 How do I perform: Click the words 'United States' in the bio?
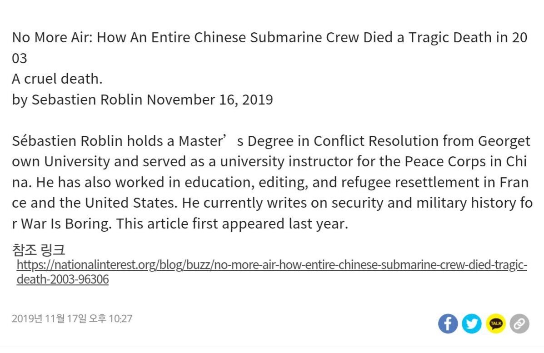coord(131,203)
